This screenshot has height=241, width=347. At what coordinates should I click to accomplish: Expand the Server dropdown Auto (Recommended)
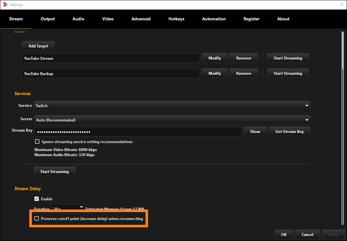coord(172,120)
